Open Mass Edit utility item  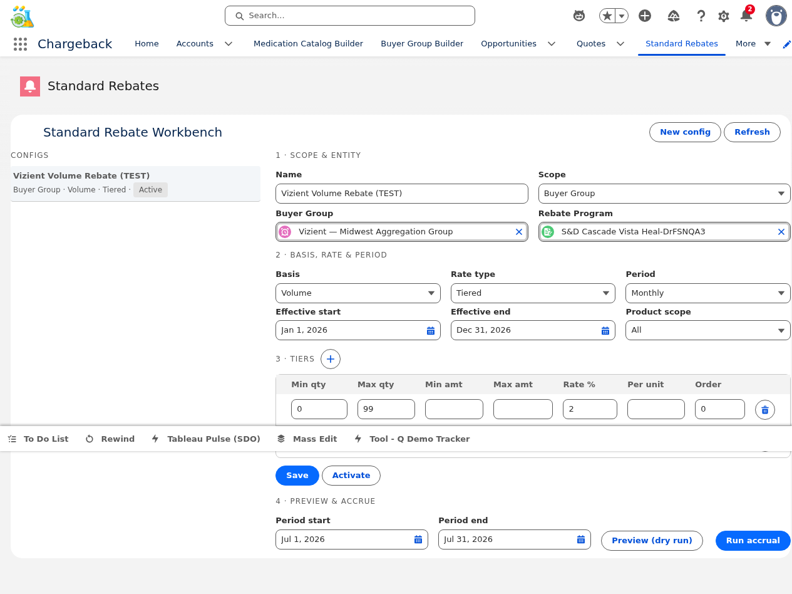[307, 439]
